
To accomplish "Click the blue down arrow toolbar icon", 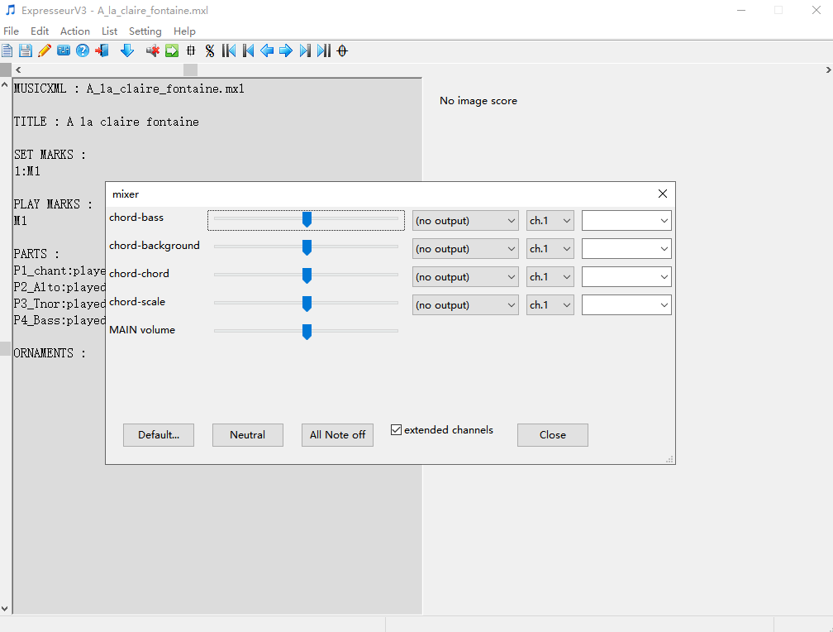I will point(127,51).
